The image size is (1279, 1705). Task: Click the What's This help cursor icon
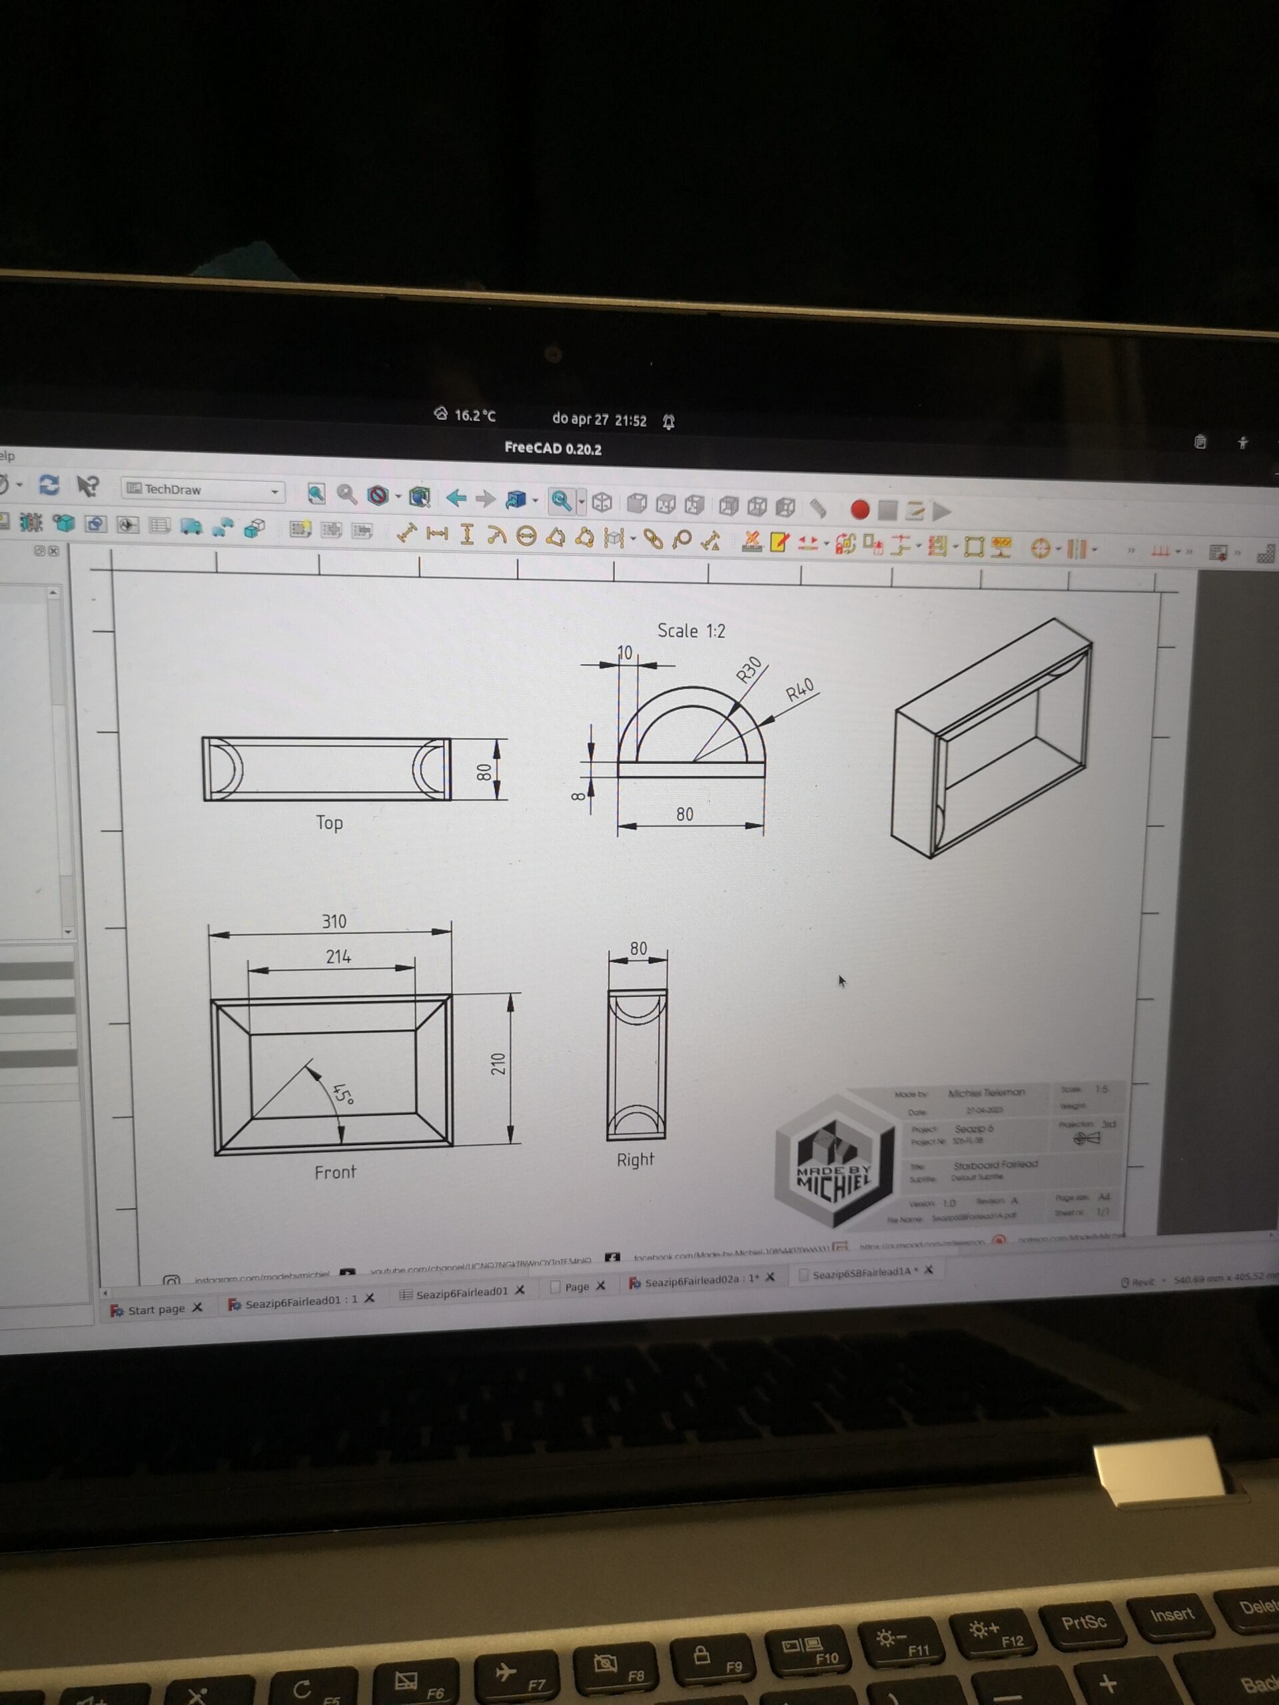(87, 486)
